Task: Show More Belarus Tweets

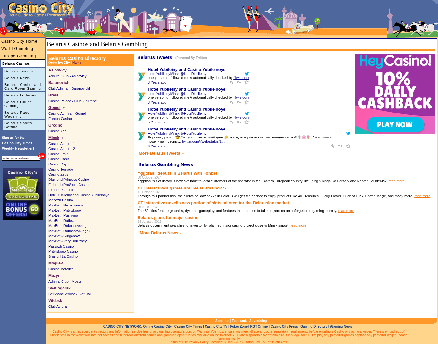Action: click(x=161, y=153)
